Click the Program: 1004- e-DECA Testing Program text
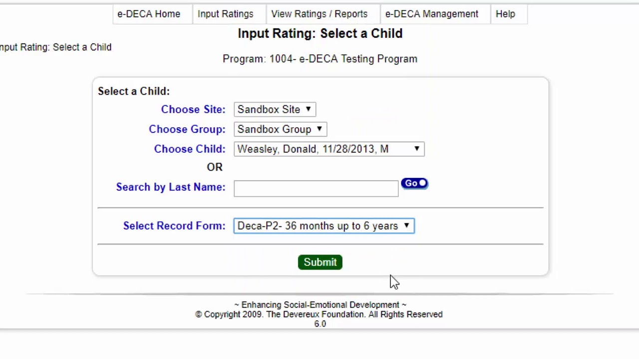Screen dimensions: 639x359 coord(320,59)
